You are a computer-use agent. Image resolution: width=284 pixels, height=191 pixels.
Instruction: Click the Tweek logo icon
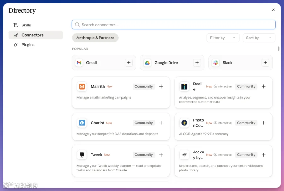click(x=82, y=155)
